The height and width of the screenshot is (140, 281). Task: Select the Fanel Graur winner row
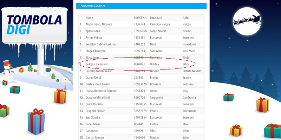tap(141, 124)
